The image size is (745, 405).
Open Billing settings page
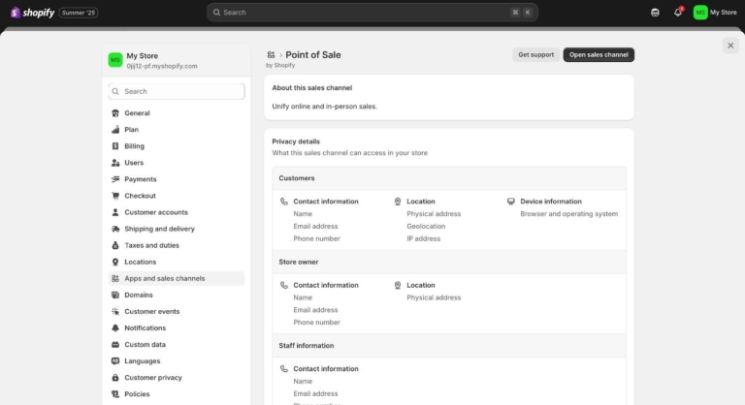click(x=134, y=146)
